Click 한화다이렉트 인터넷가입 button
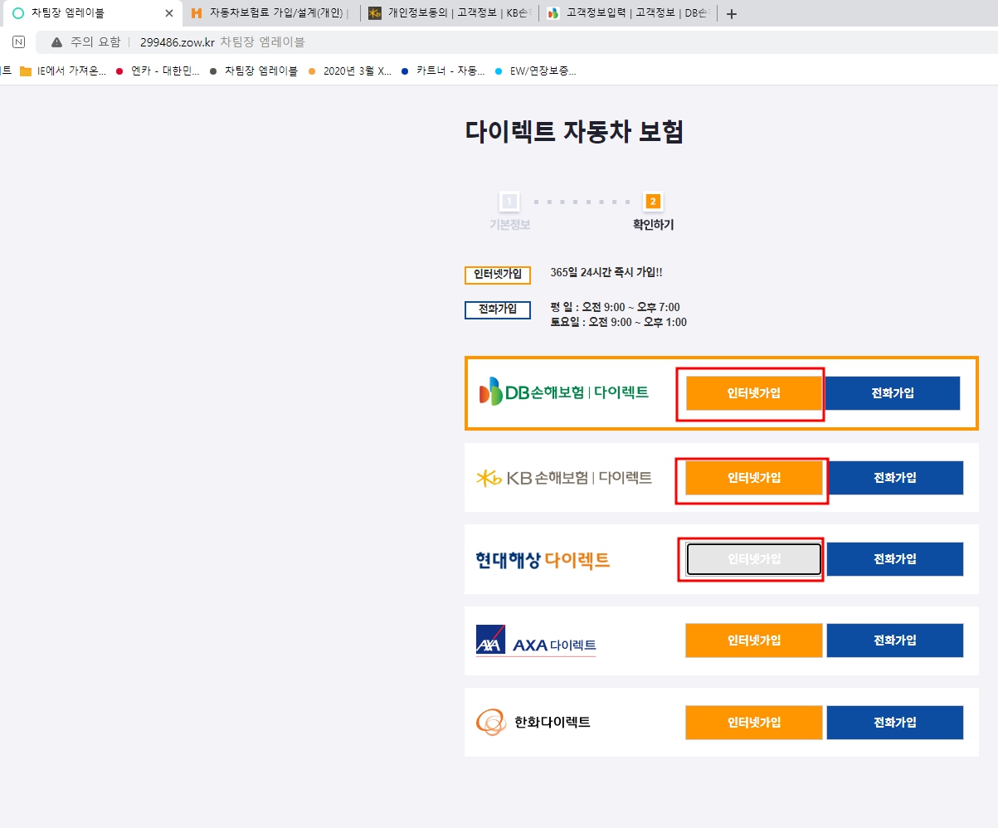Screen dimensions: 998x828 (x=754, y=723)
